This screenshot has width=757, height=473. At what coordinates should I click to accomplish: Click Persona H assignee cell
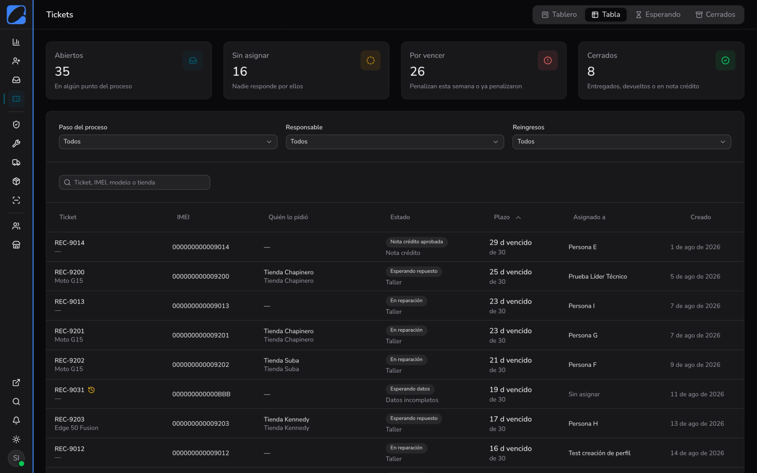tap(583, 423)
